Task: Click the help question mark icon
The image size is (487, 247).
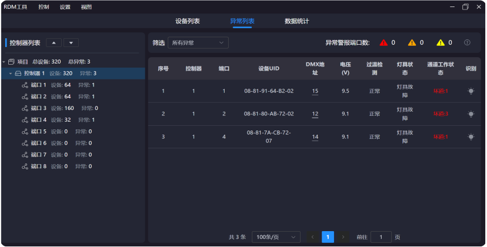Action: click(x=467, y=43)
